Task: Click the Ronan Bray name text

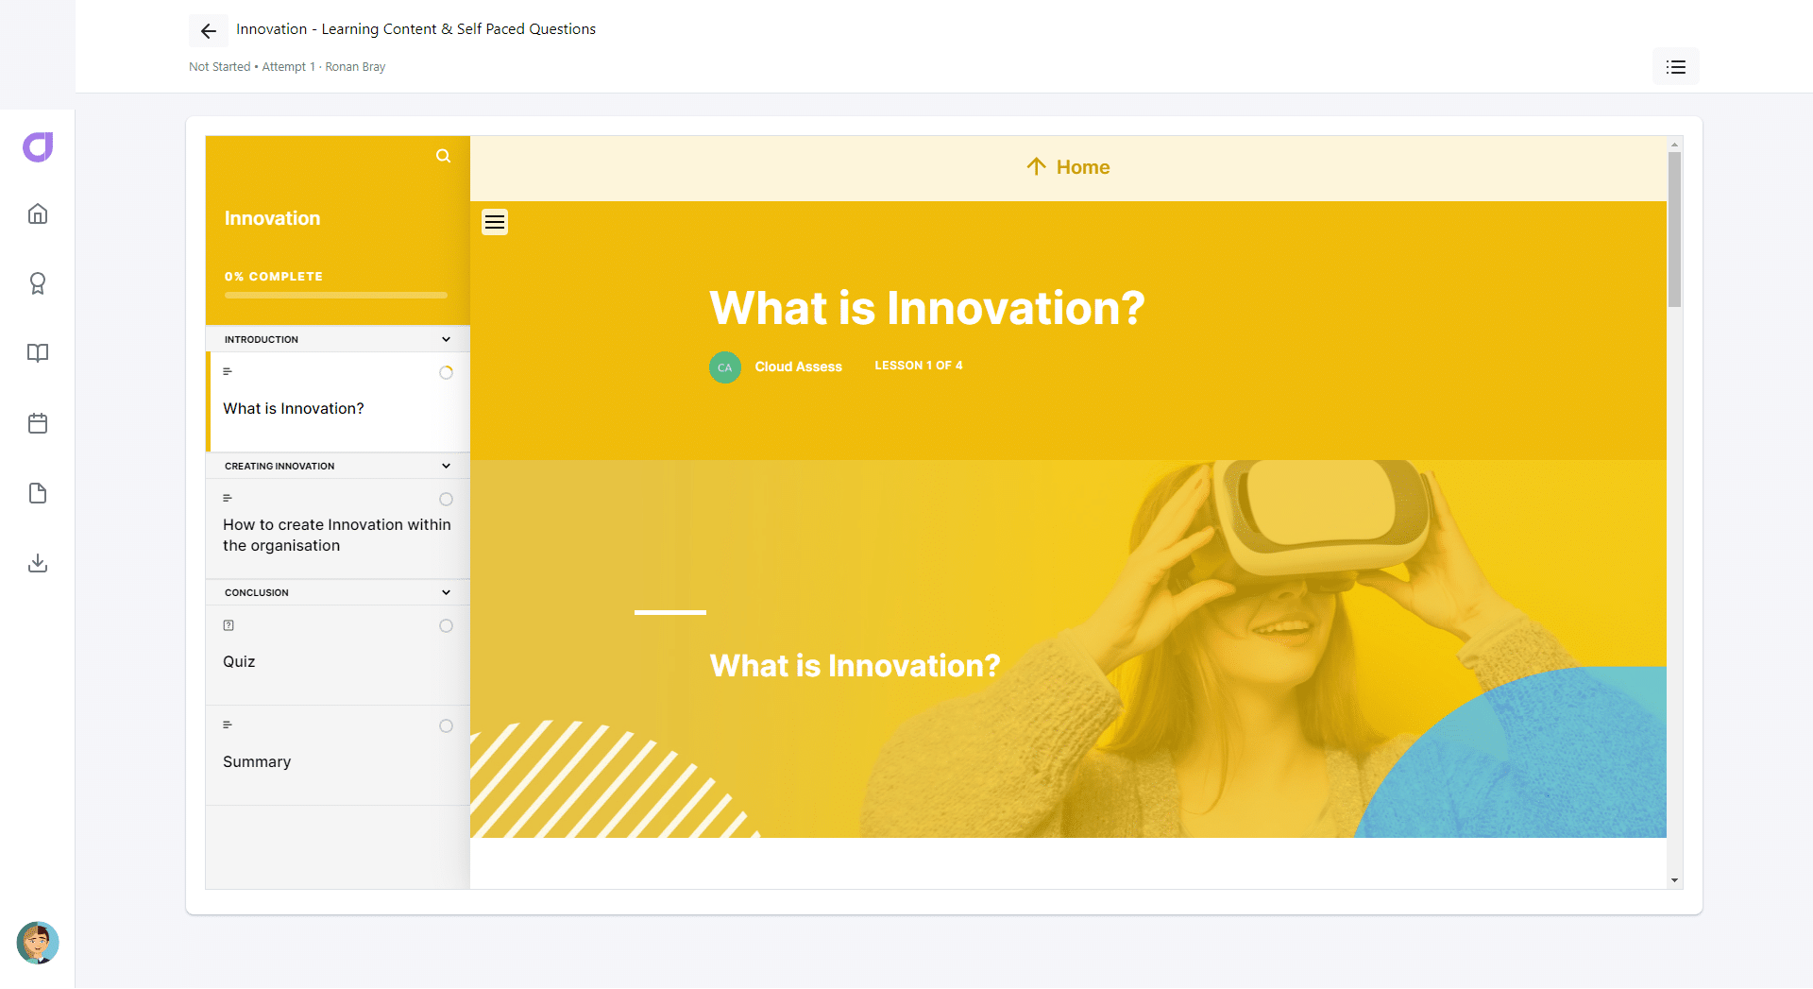Action: (x=355, y=67)
